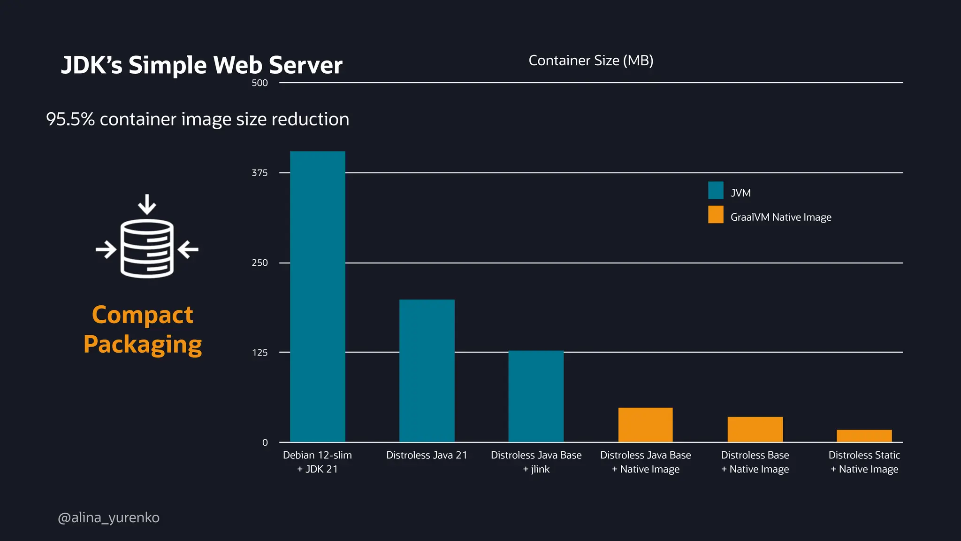Click the orange GraalVM Native Image swatch
961x541 pixels.
pos(716,215)
